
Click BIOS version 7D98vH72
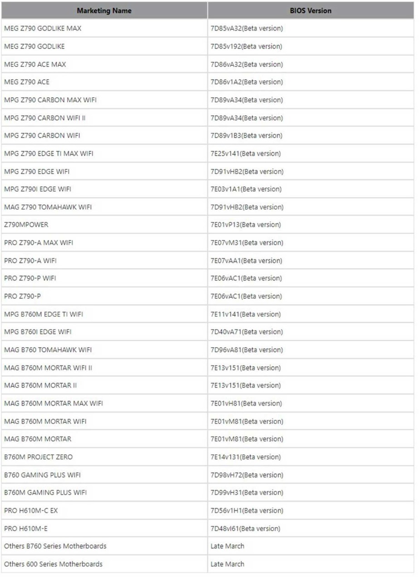(x=247, y=475)
